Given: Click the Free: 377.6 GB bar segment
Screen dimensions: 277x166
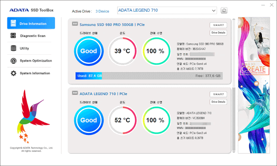Looking at the screenshot, I should 162,76.
